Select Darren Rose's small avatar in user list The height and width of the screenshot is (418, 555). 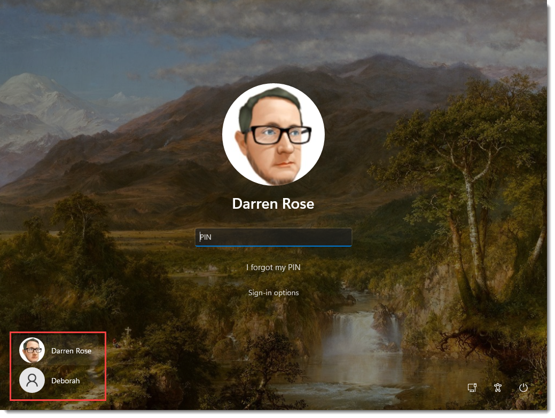32,351
